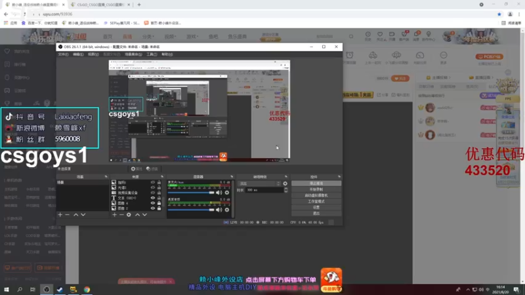Toggle visibility of the 视频采集设备 source

[153, 193]
